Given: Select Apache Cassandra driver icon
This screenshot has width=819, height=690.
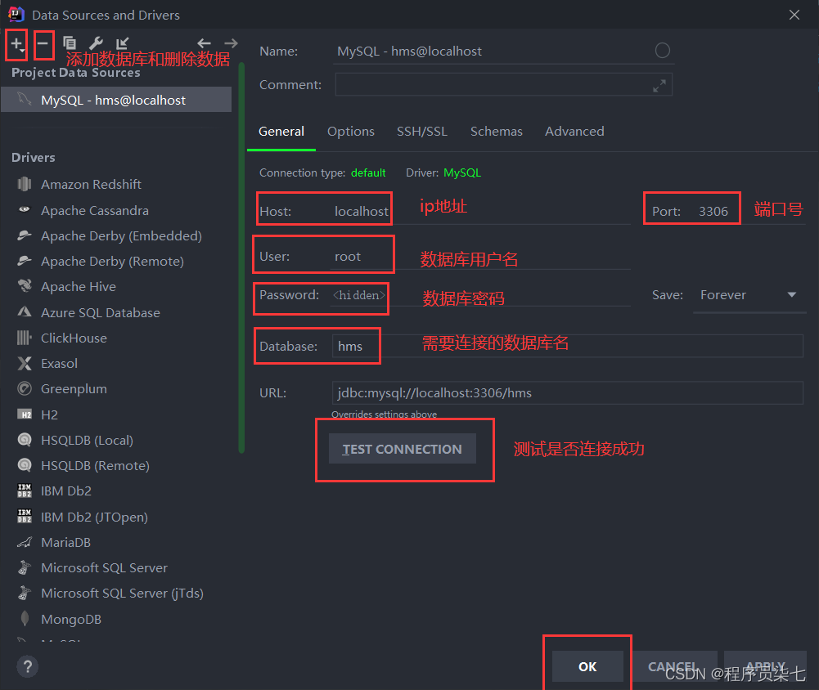Looking at the screenshot, I should point(25,210).
